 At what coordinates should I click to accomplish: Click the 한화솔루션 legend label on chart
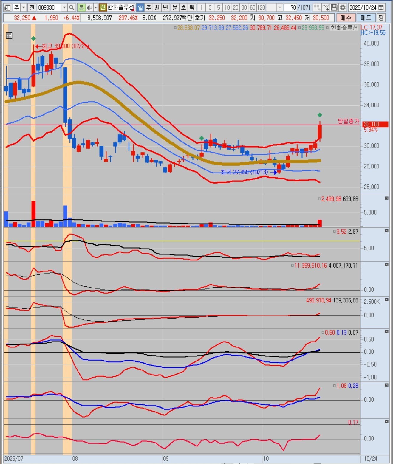344,28
